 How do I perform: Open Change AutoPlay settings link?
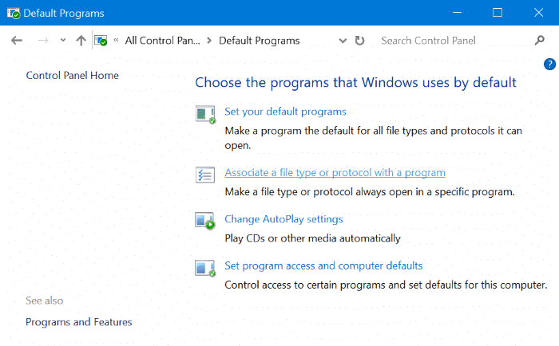coord(283,219)
